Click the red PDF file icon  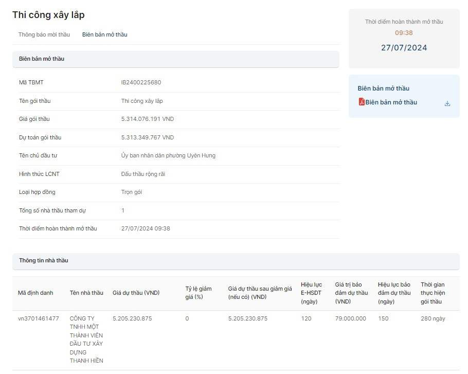coord(362,102)
